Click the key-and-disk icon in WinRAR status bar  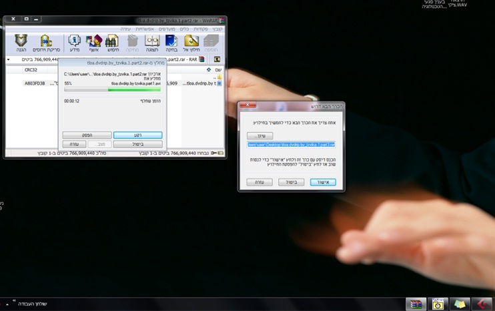point(217,153)
